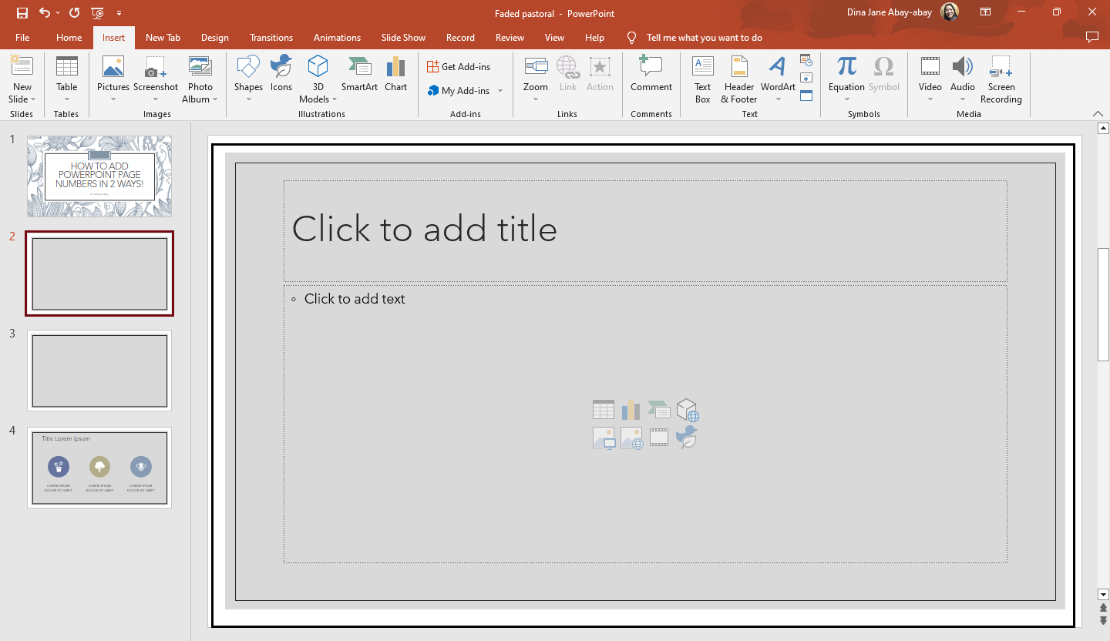Insert a Chart from the ribbon
Viewport: 1110px width, 641px height.
coord(395,75)
